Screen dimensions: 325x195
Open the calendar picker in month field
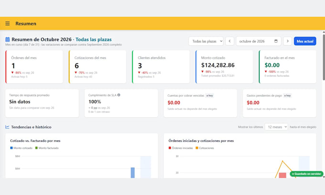pyautogui.click(x=276, y=41)
